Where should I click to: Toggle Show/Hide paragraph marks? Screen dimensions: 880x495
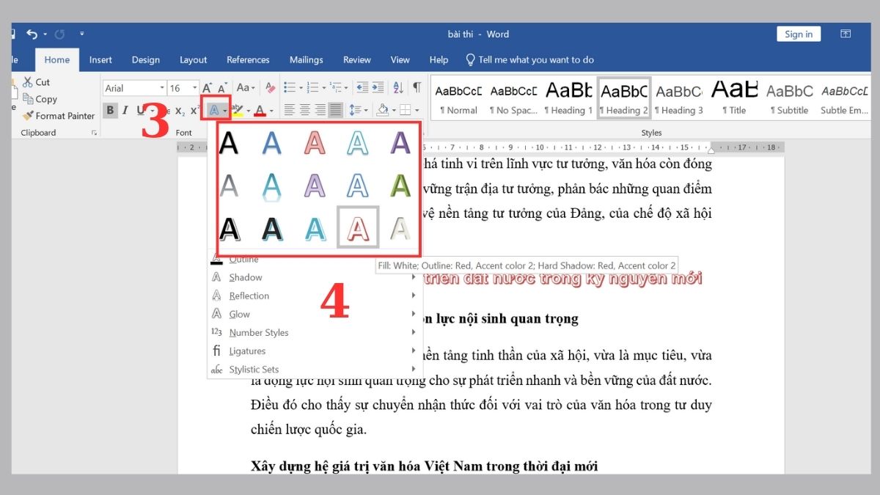(x=417, y=88)
